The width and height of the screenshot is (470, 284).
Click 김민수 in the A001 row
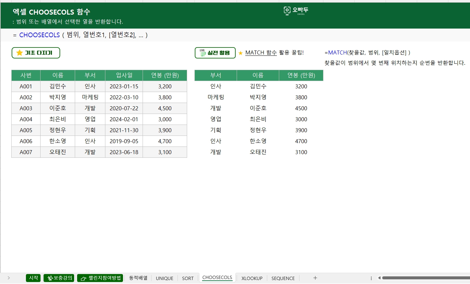58,86
